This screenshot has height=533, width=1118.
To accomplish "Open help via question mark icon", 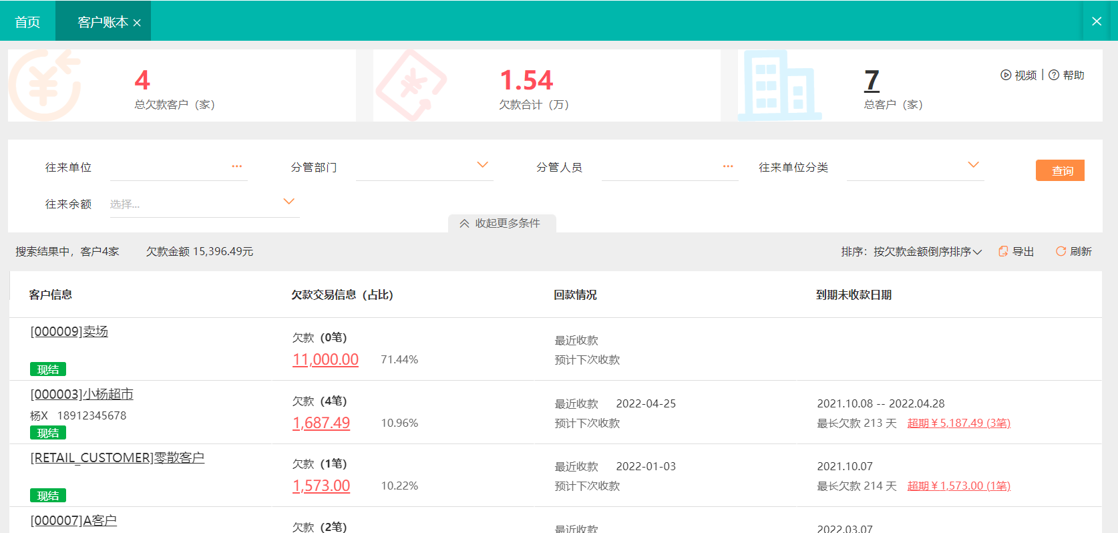I will click(1054, 75).
